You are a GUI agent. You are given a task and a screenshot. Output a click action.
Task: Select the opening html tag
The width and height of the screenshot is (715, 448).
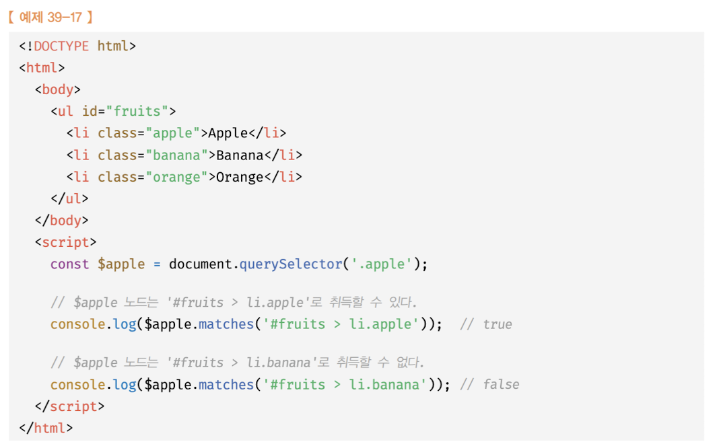(x=42, y=68)
